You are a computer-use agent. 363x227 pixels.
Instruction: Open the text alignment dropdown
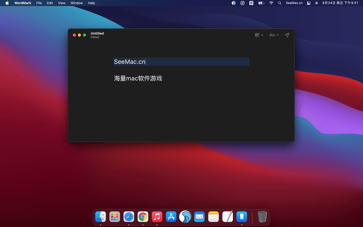(x=259, y=35)
